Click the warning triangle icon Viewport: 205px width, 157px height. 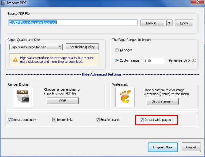[15, 60]
